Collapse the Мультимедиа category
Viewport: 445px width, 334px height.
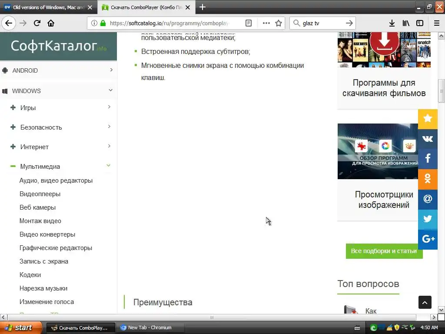click(60, 167)
